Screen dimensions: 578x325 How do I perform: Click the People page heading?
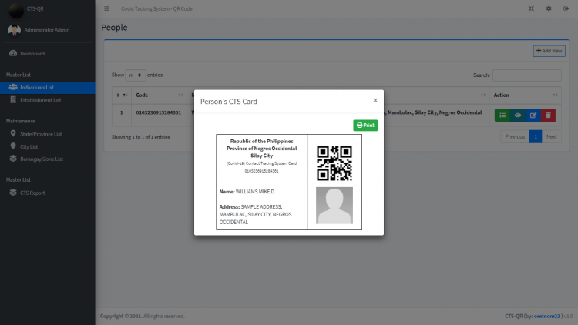pos(114,28)
